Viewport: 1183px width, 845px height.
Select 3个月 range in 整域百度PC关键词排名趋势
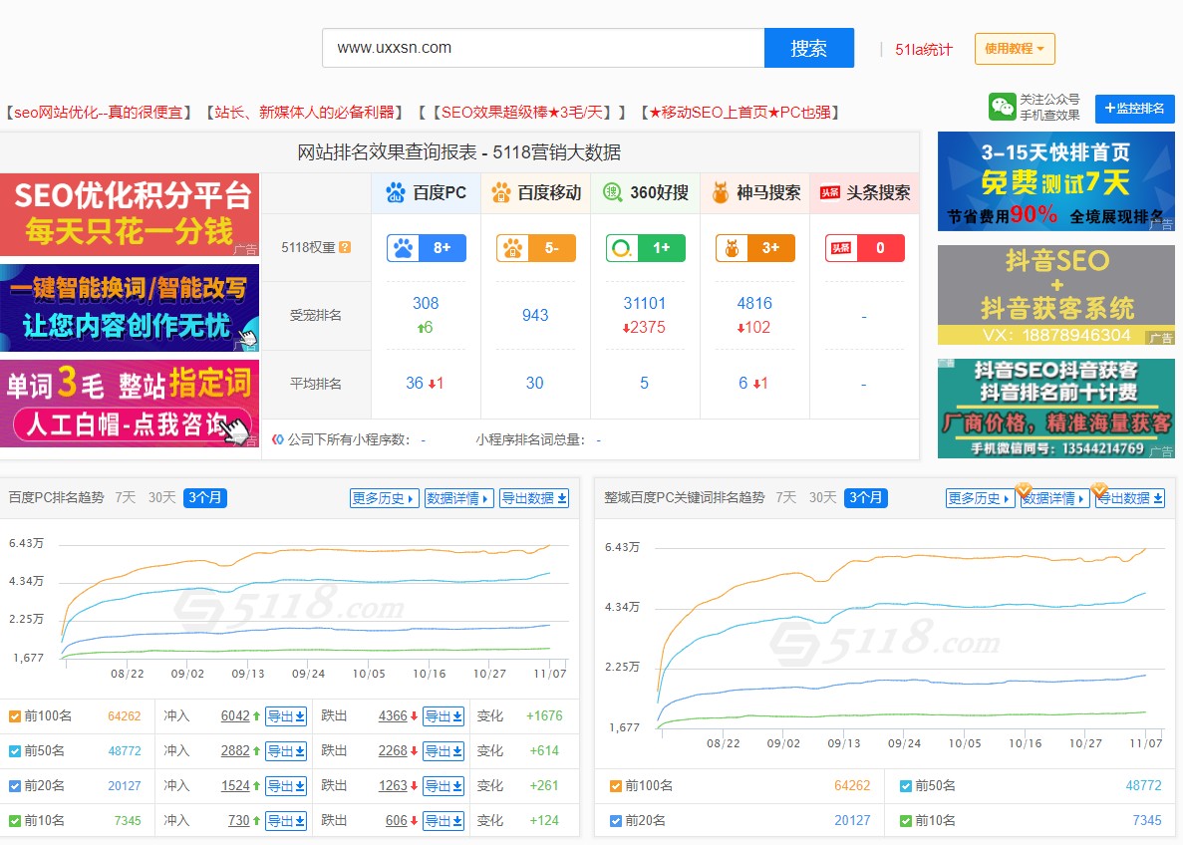tap(865, 498)
